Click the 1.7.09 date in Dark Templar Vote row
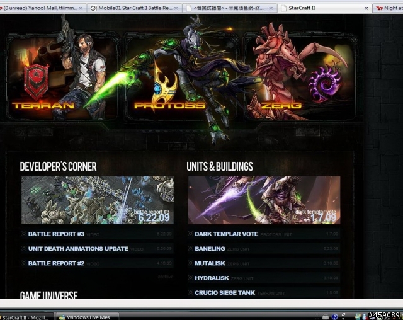The height and width of the screenshot is (320, 403). pyautogui.click(x=332, y=234)
